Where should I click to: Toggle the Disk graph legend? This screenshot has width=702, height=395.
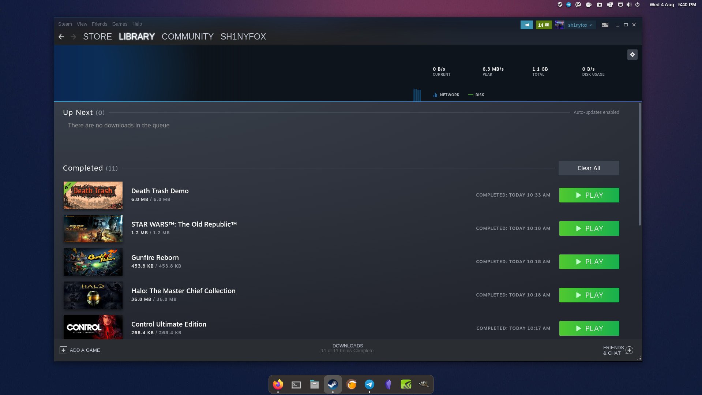click(x=476, y=95)
